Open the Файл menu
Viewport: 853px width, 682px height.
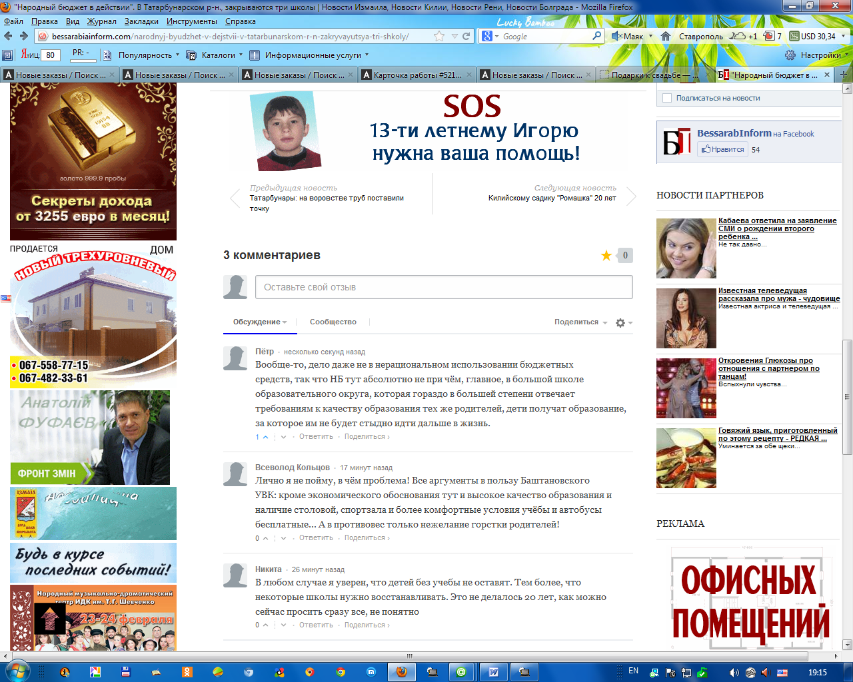coord(13,21)
